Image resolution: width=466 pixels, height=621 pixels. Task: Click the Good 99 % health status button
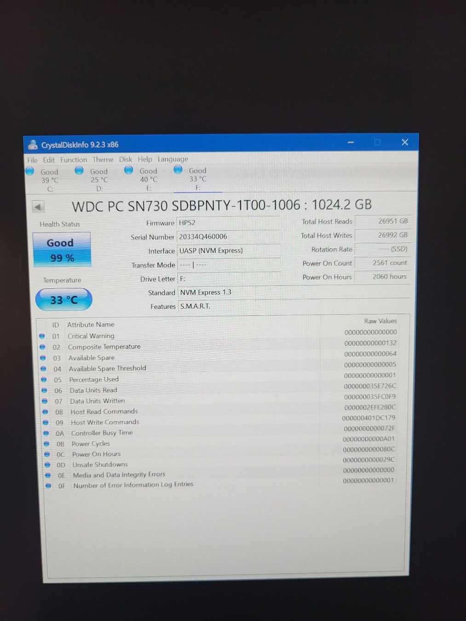click(x=62, y=250)
